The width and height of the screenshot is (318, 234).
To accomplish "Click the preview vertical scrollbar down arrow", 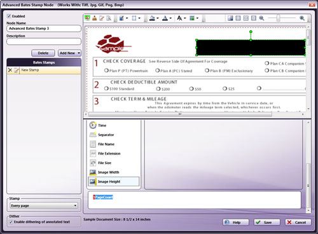I will (308, 109).
